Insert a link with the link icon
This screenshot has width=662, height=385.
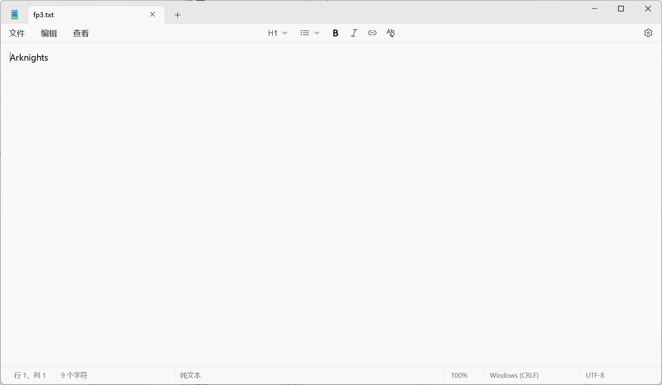tap(372, 33)
